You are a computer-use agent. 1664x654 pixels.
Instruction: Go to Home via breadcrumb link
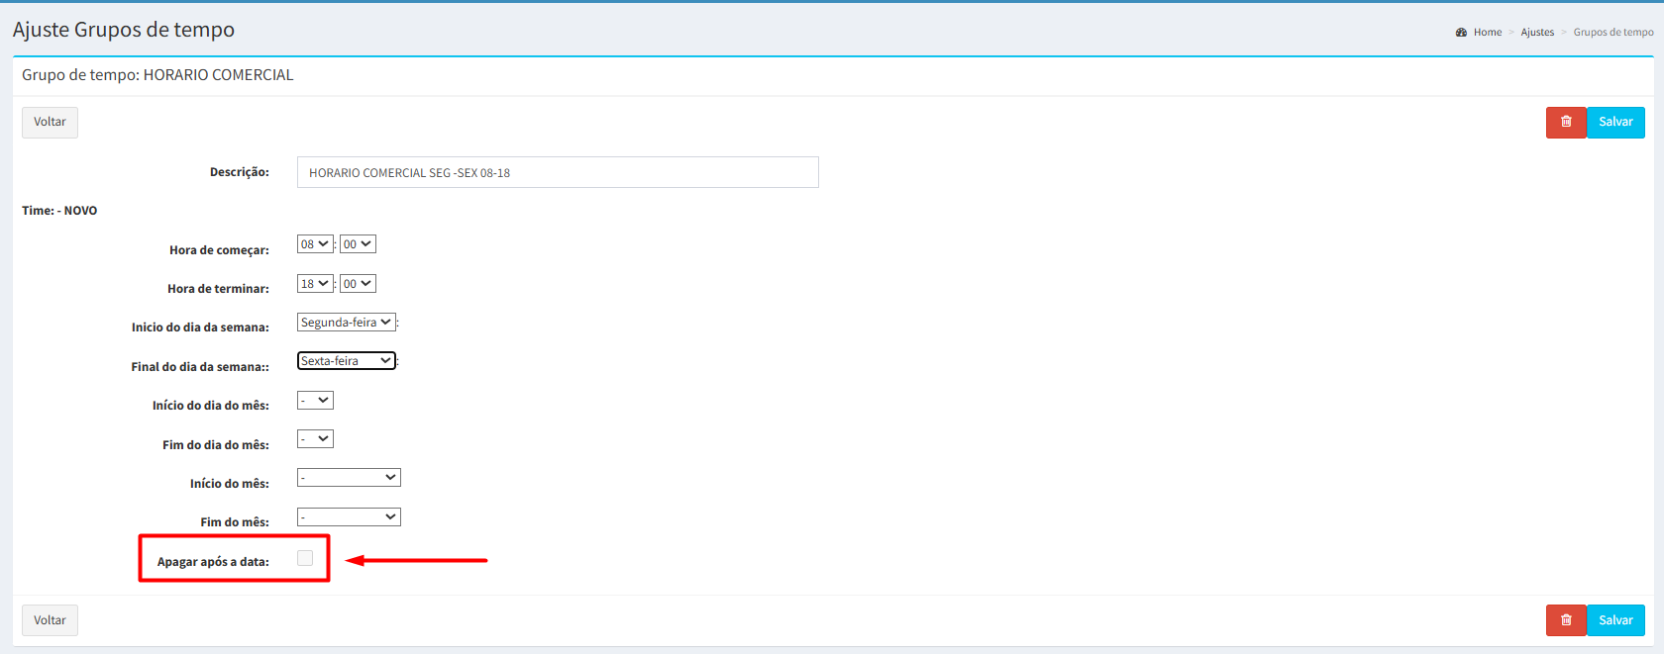pos(1487,33)
